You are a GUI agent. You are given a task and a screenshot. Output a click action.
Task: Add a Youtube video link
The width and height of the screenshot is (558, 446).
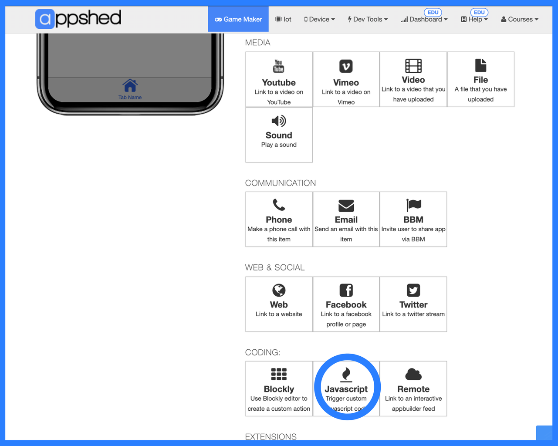(x=279, y=78)
